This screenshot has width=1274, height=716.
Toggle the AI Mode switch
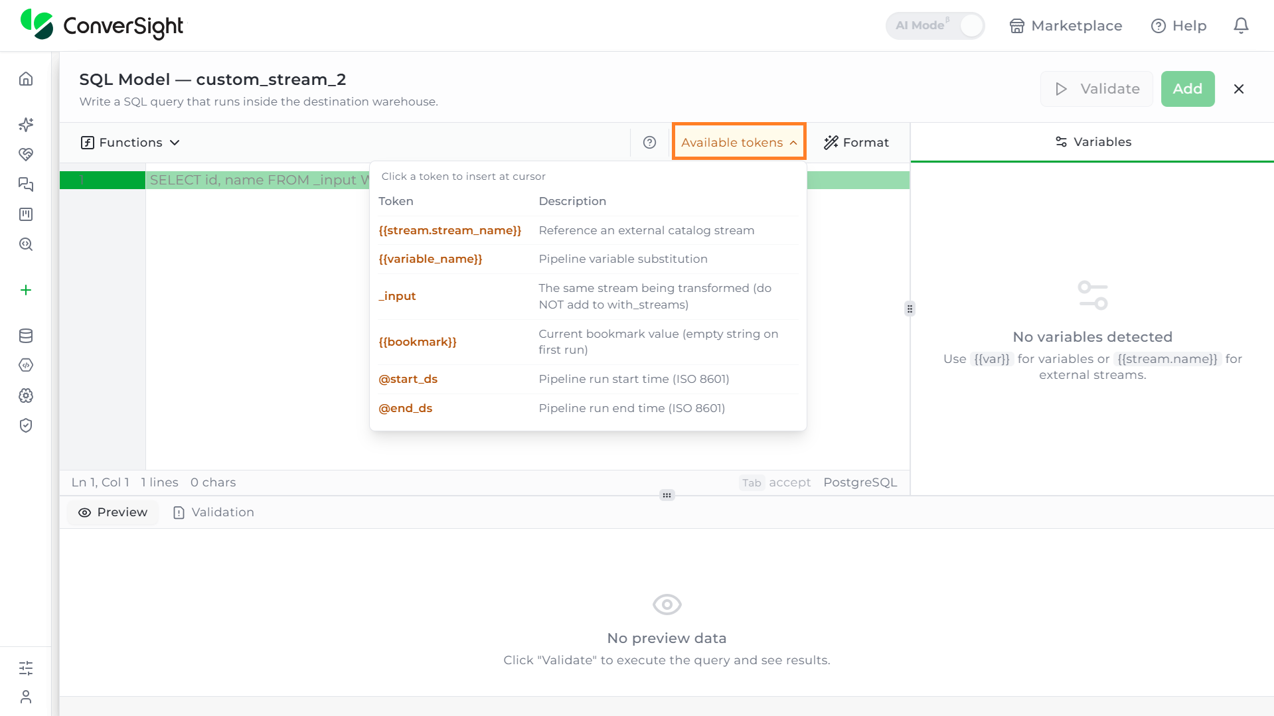point(935,26)
